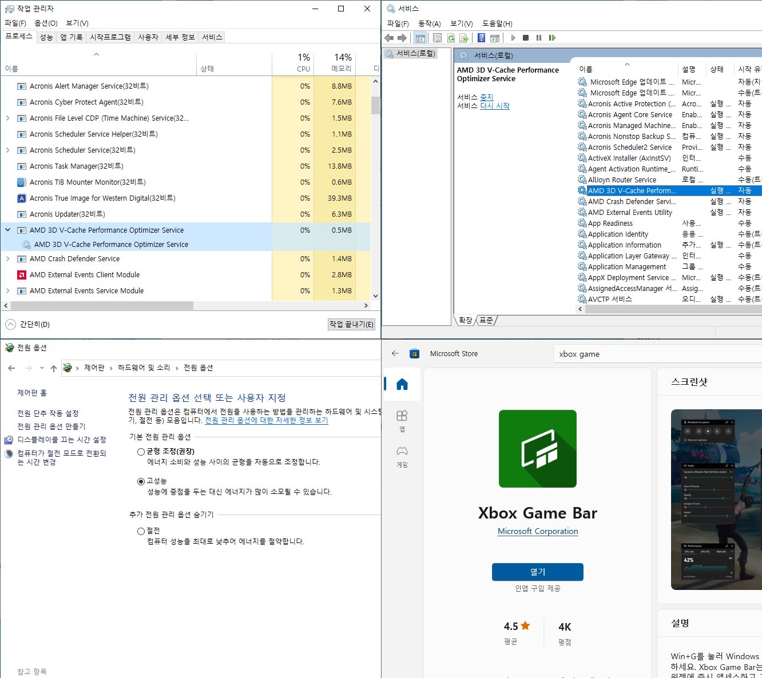Toggle action pane icon in Services toolbar

(x=495, y=38)
